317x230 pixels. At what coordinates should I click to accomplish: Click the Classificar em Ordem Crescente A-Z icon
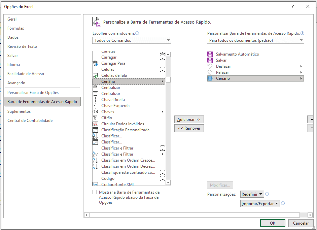95,160
